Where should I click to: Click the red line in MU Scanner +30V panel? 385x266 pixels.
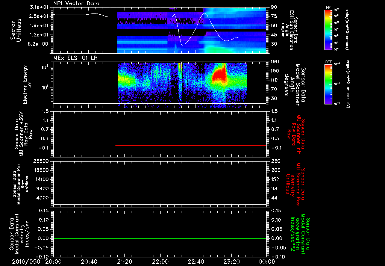(x=191, y=145)
